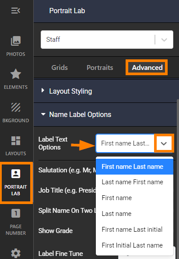Open the Elements star icon
Screen dimensions: 179x259
tap(16, 74)
